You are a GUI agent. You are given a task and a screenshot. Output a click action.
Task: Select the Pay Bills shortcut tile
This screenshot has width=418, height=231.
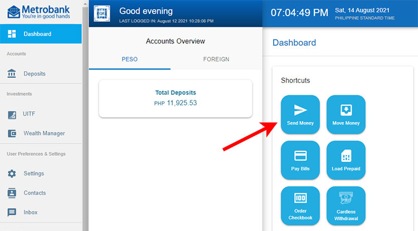[300, 160]
